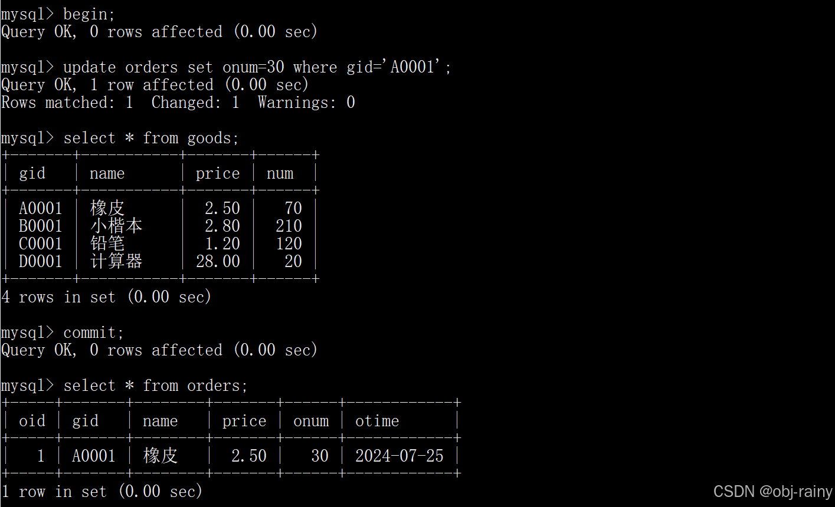Click the orders 'oid' column header
The image size is (835, 507).
(32, 421)
